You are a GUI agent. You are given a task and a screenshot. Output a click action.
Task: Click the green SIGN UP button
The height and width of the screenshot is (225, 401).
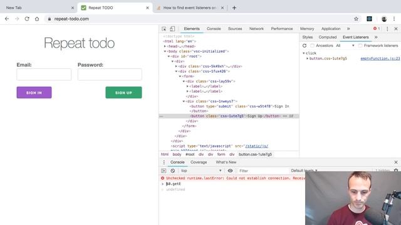pyautogui.click(x=123, y=92)
